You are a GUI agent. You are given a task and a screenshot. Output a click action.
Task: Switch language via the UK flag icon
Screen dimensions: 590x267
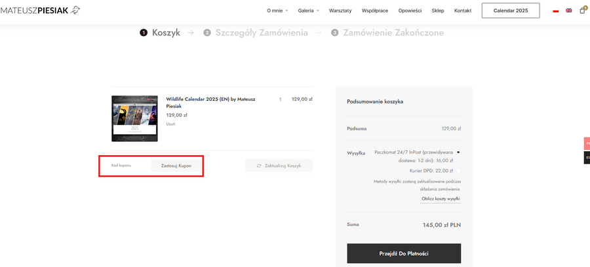568,10
